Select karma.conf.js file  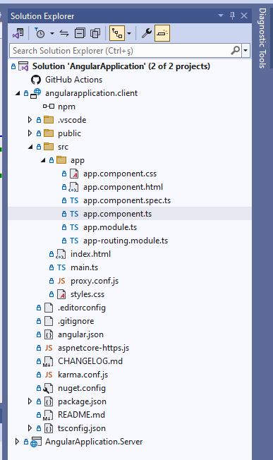point(83,375)
